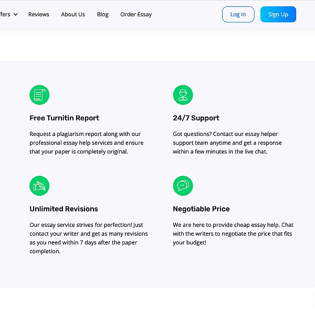Screen dimensions: 315x315
Task: Click the green chat bubbles price icon
Action: click(x=183, y=186)
